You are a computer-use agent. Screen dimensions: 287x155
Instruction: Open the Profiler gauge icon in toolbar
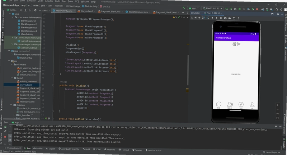click(248, 9)
